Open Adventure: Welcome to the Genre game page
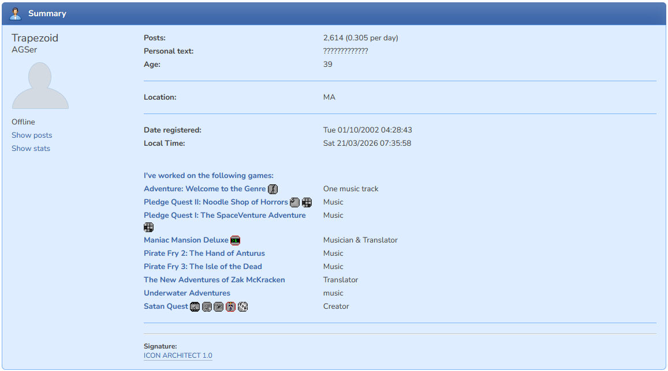 tap(204, 189)
